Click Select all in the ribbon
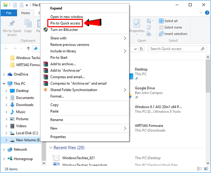The height and width of the screenshot is (173, 211). tap(168, 21)
